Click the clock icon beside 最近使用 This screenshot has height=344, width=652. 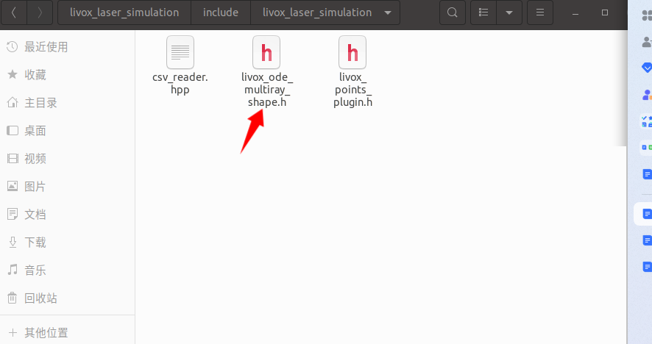coord(13,47)
